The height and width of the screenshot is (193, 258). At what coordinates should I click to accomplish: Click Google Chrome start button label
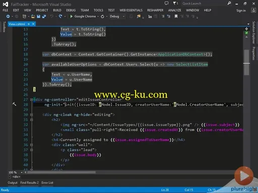(x=85, y=17)
